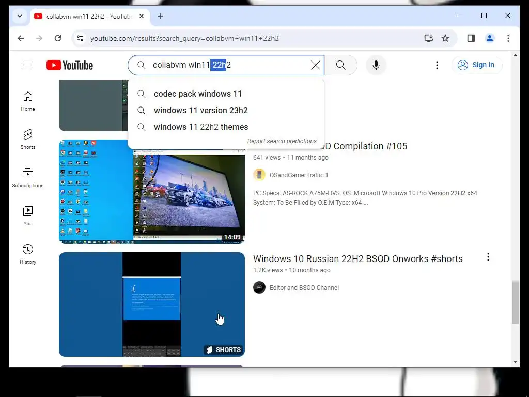This screenshot has height=397, width=529.
Task: Click the page scrollbar thumb
Action: [515, 302]
